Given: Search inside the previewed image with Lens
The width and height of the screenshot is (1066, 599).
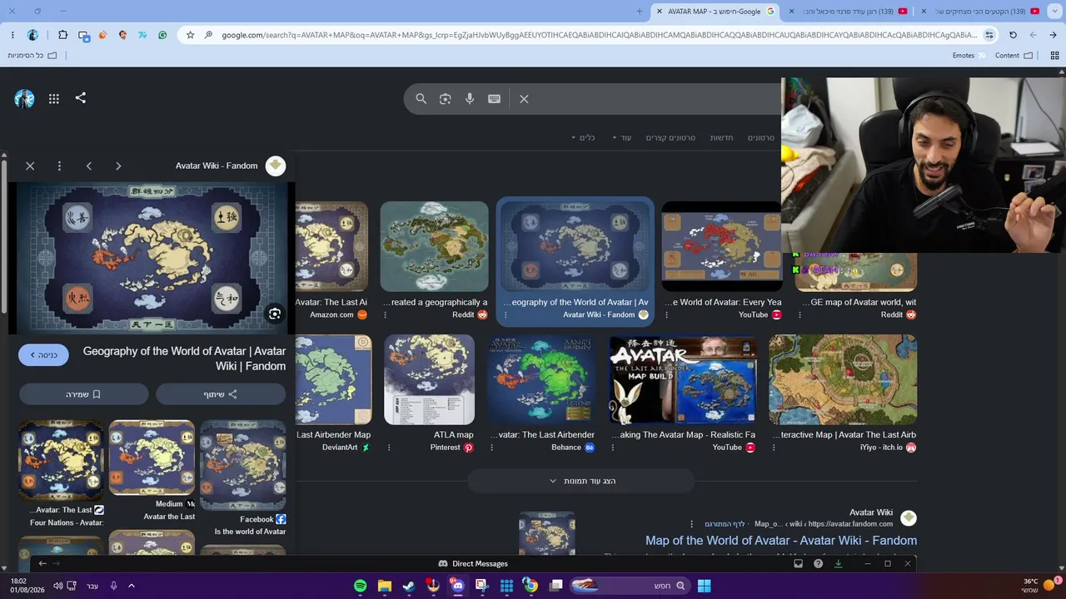Looking at the screenshot, I should tap(275, 314).
